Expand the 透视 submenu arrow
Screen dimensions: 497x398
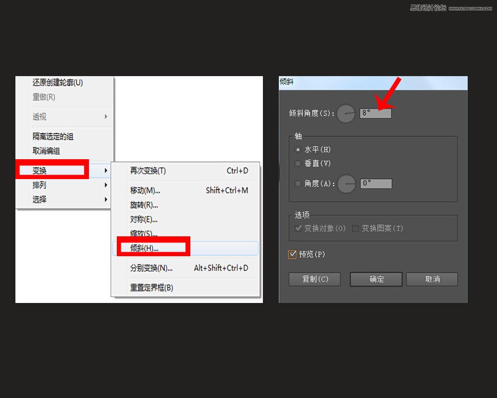pos(106,117)
